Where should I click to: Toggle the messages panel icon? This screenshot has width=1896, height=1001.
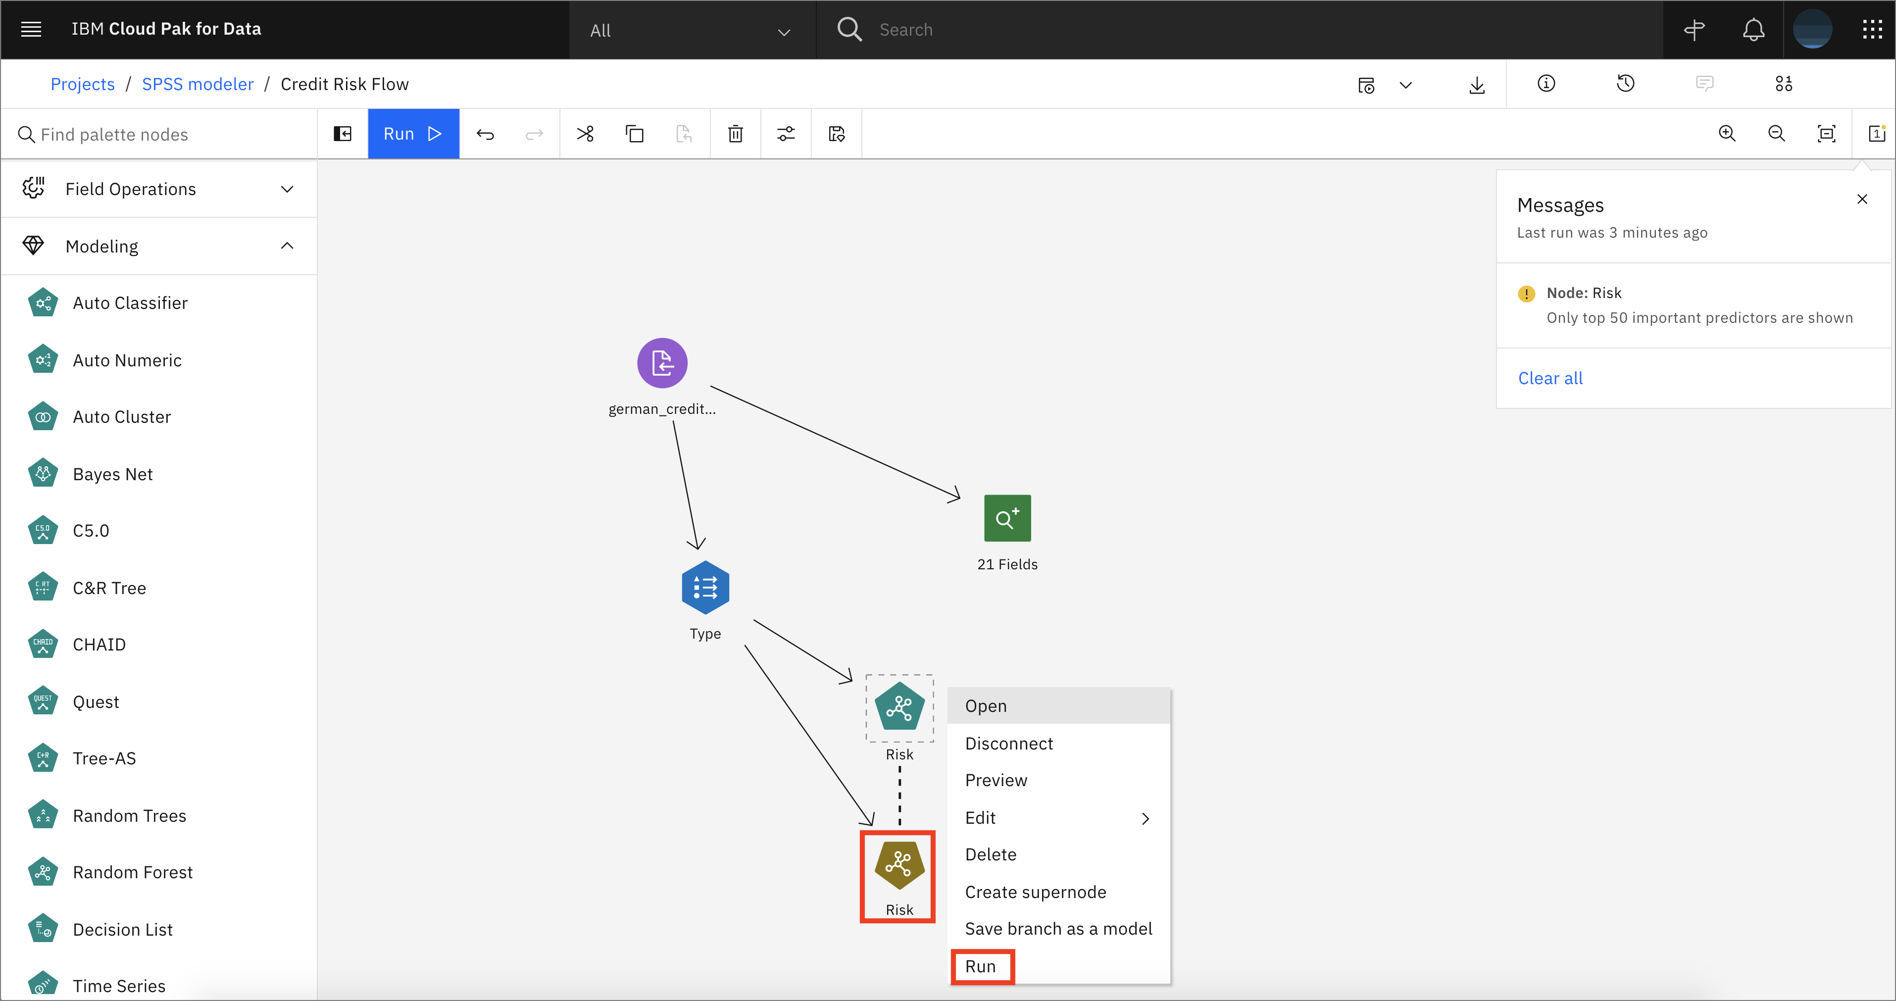pyautogui.click(x=1876, y=134)
